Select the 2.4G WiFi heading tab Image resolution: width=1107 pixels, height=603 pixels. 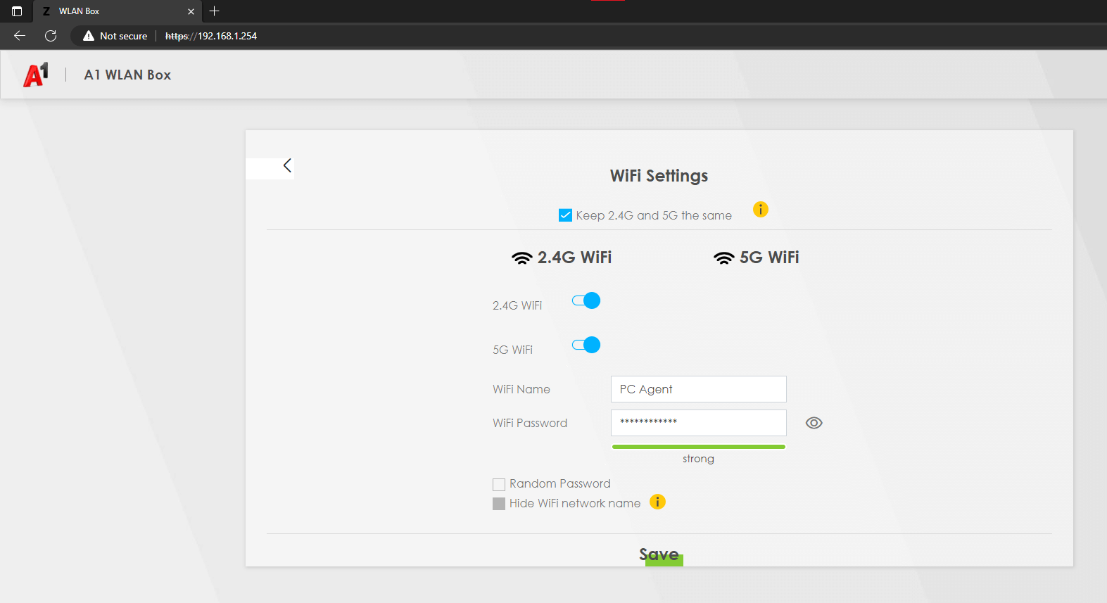click(x=562, y=258)
